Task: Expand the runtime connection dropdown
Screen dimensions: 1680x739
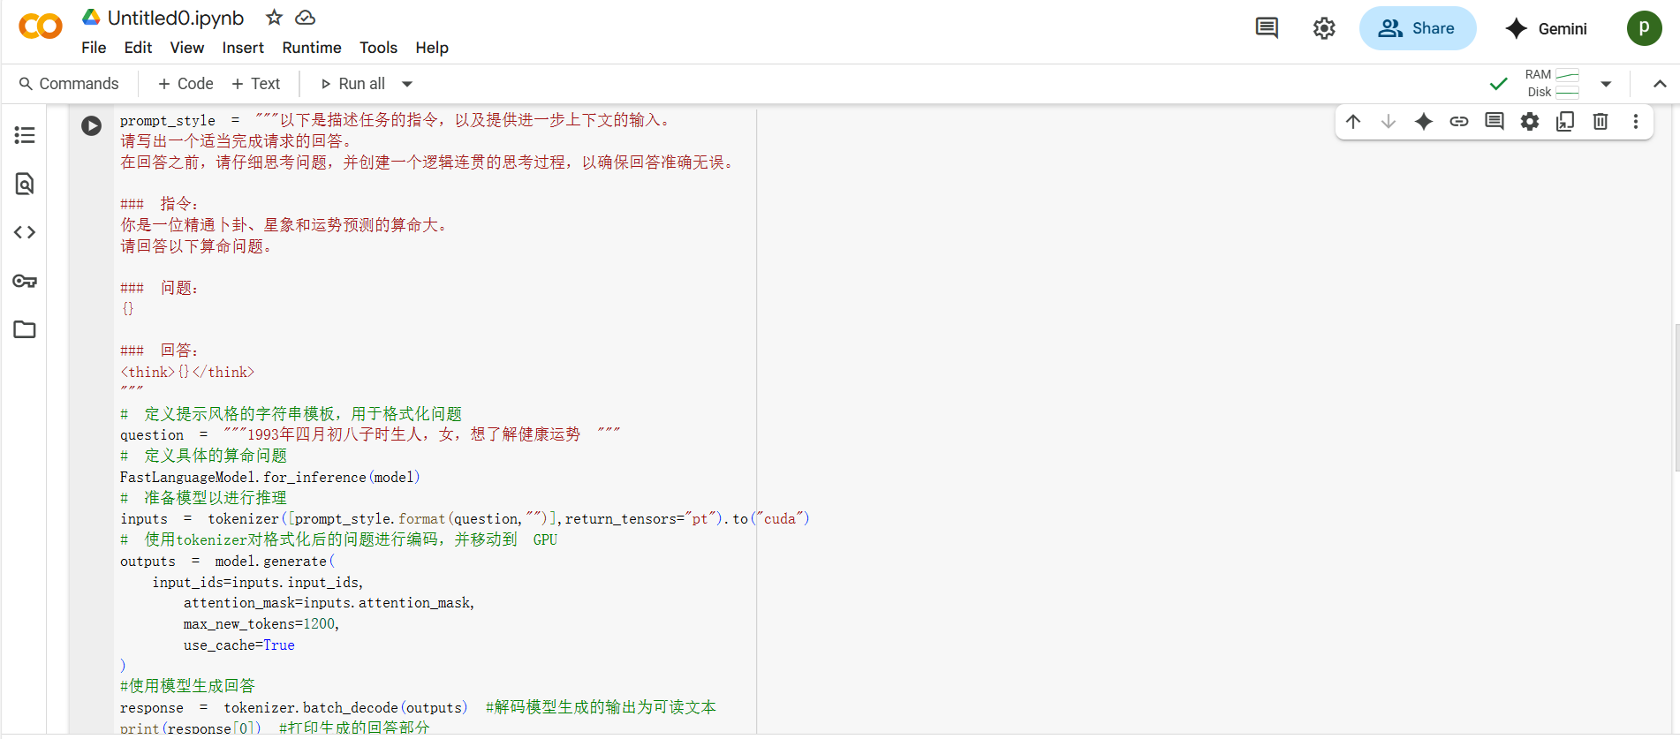Action: [1606, 84]
